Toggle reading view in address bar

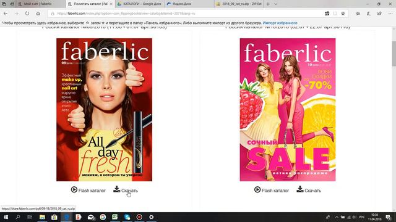point(335,14)
